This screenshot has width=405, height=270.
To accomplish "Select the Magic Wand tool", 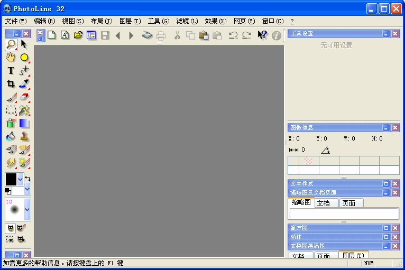I will point(24,110).
